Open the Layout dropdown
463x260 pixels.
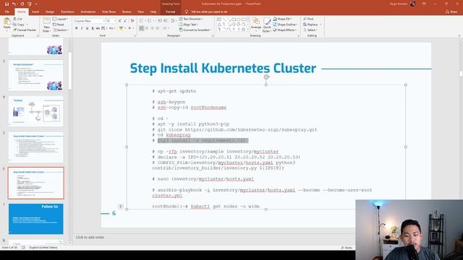coord(61,19)
